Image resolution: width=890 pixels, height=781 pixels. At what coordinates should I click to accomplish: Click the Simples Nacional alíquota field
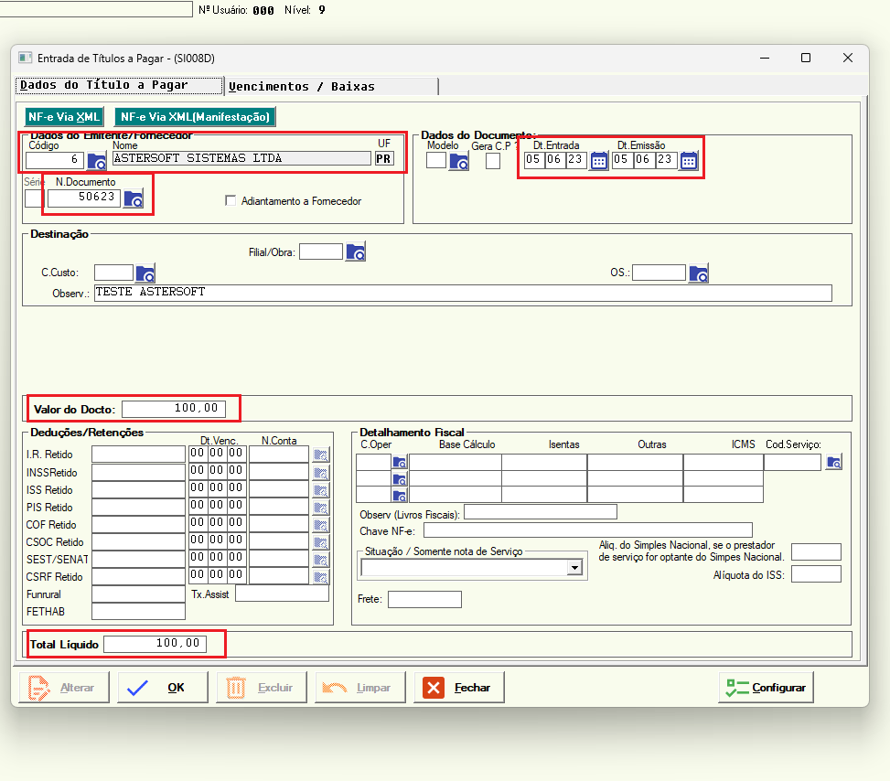coord(816,551)
